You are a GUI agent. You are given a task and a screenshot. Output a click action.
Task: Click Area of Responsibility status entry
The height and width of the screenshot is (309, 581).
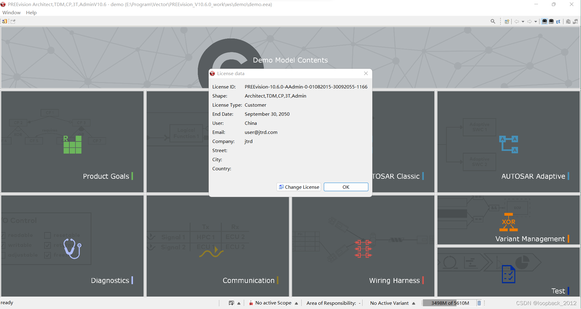[x=334, y=303]
